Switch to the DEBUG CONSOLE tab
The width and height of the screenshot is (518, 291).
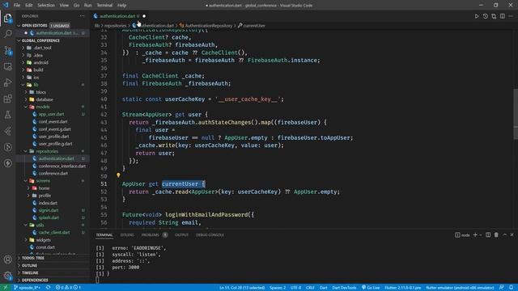tap(210, 235)
